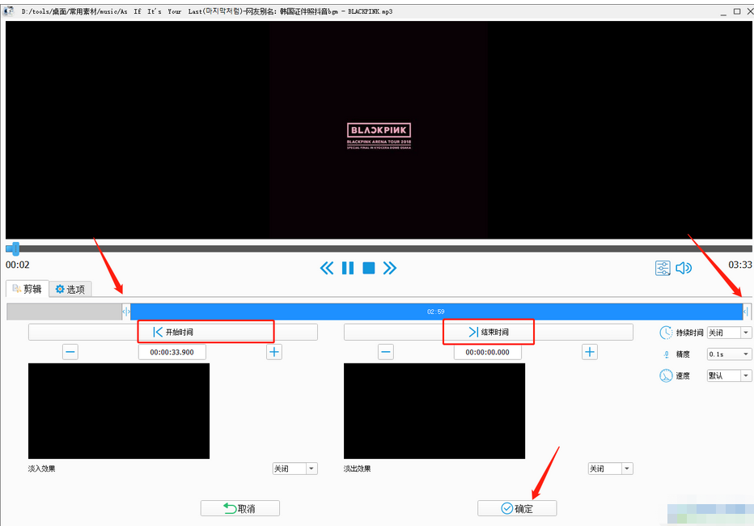
Task: Increase start time with the plus button
Action: tap(274, 352)
